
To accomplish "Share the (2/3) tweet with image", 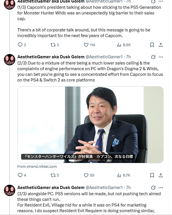I will pos(161,175).
